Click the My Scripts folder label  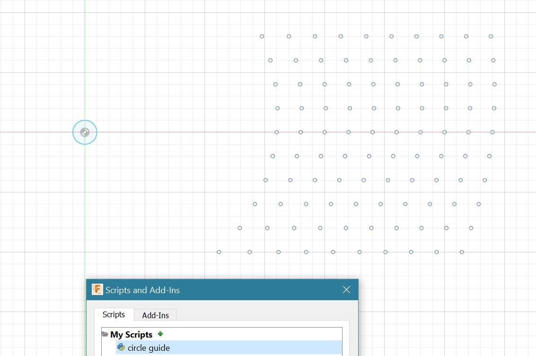[x=131, y=334]
